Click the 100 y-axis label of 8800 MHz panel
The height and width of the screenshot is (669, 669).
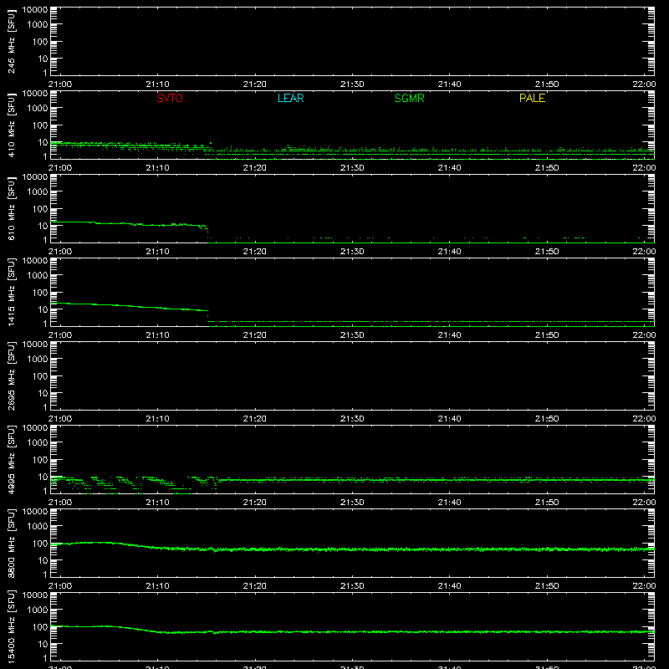click(40, 544)
